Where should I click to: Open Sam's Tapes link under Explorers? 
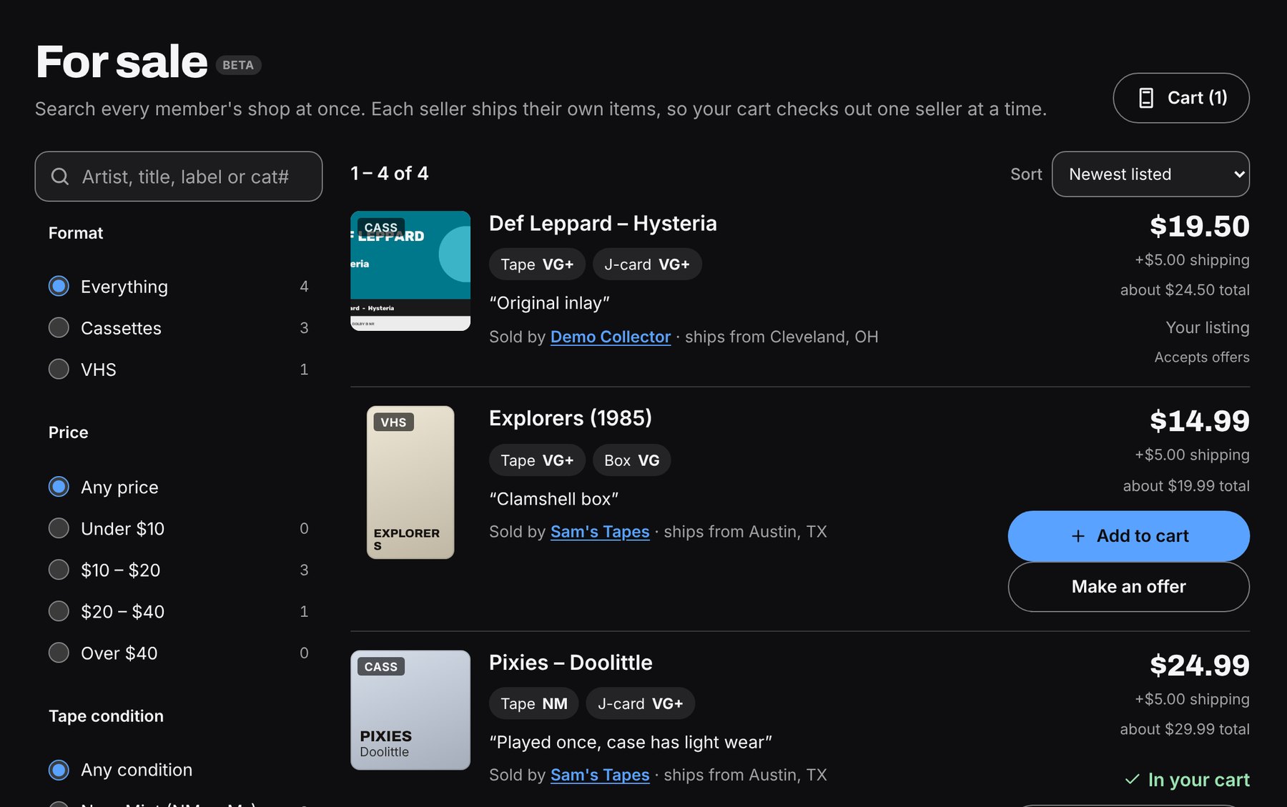[600, 532]
